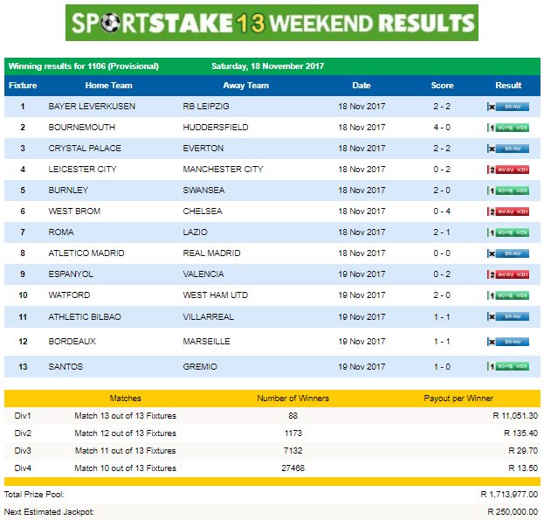Click the Payout per Winner header
Viewport: 544px width, 520px height.
coord(458,399)
